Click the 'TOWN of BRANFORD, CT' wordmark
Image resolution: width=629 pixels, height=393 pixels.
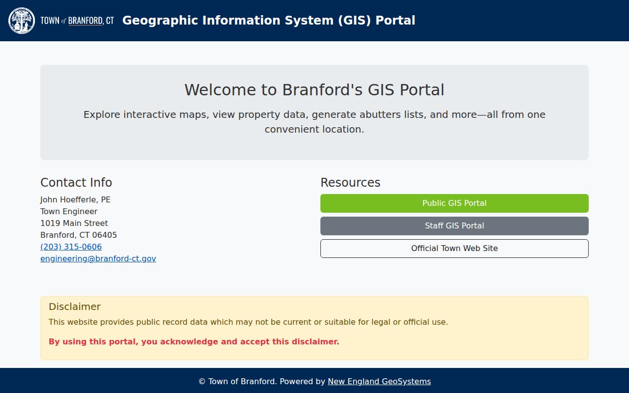77,21
